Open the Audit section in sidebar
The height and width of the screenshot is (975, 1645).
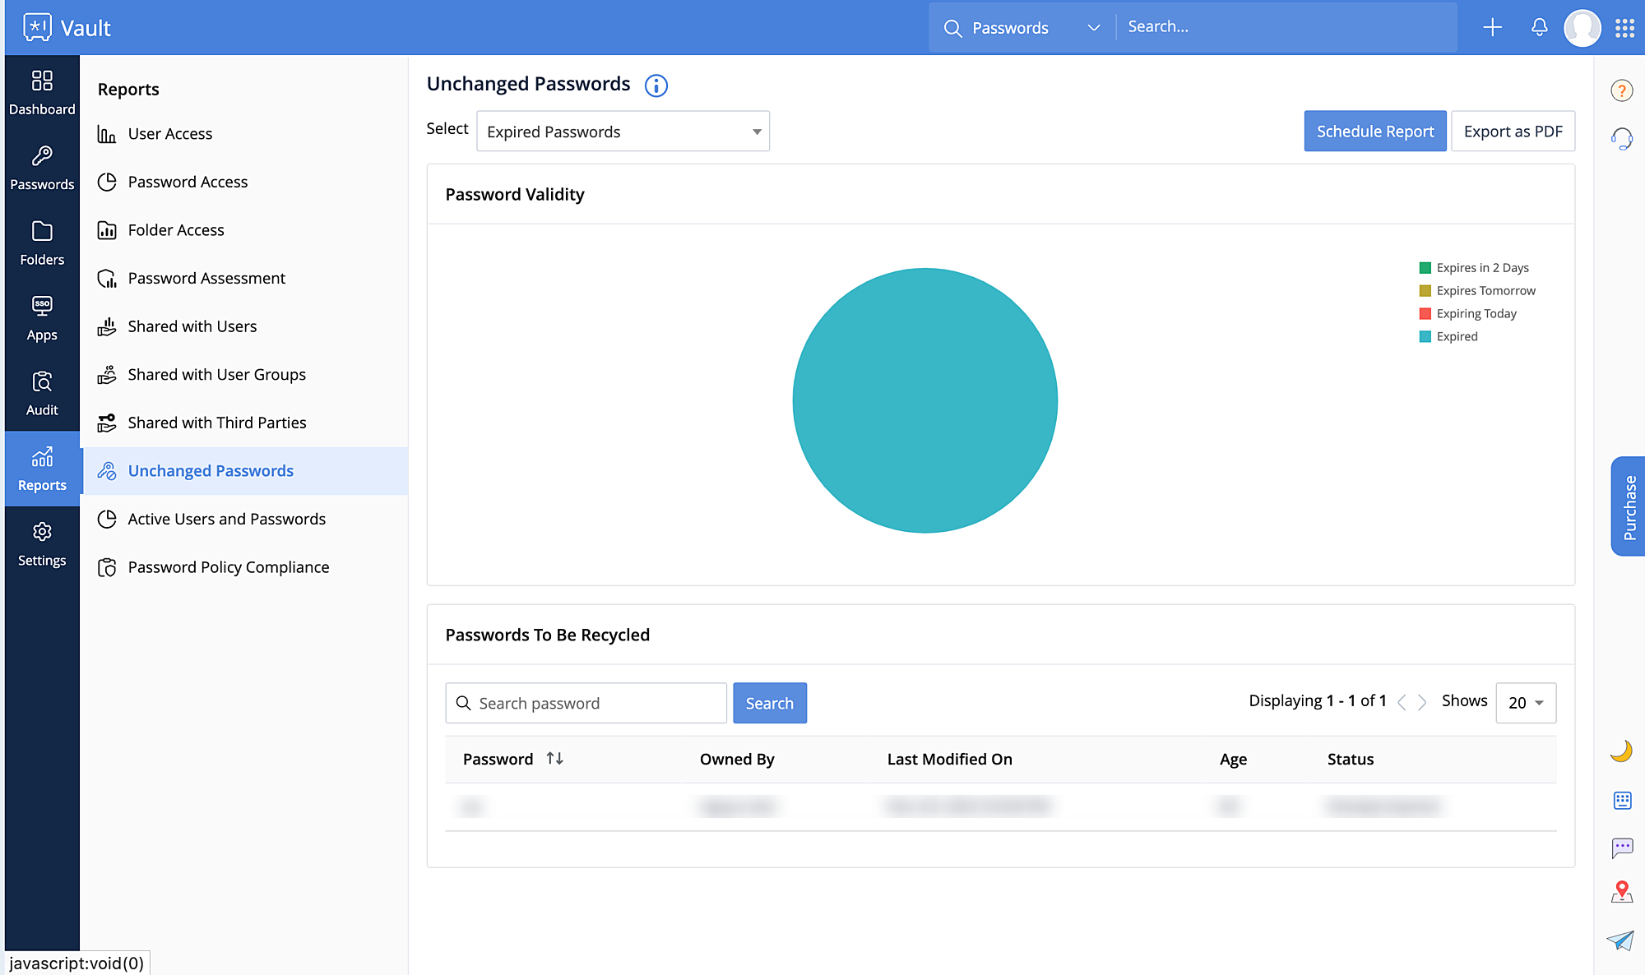pyautogui.click(x=42, y=393)
